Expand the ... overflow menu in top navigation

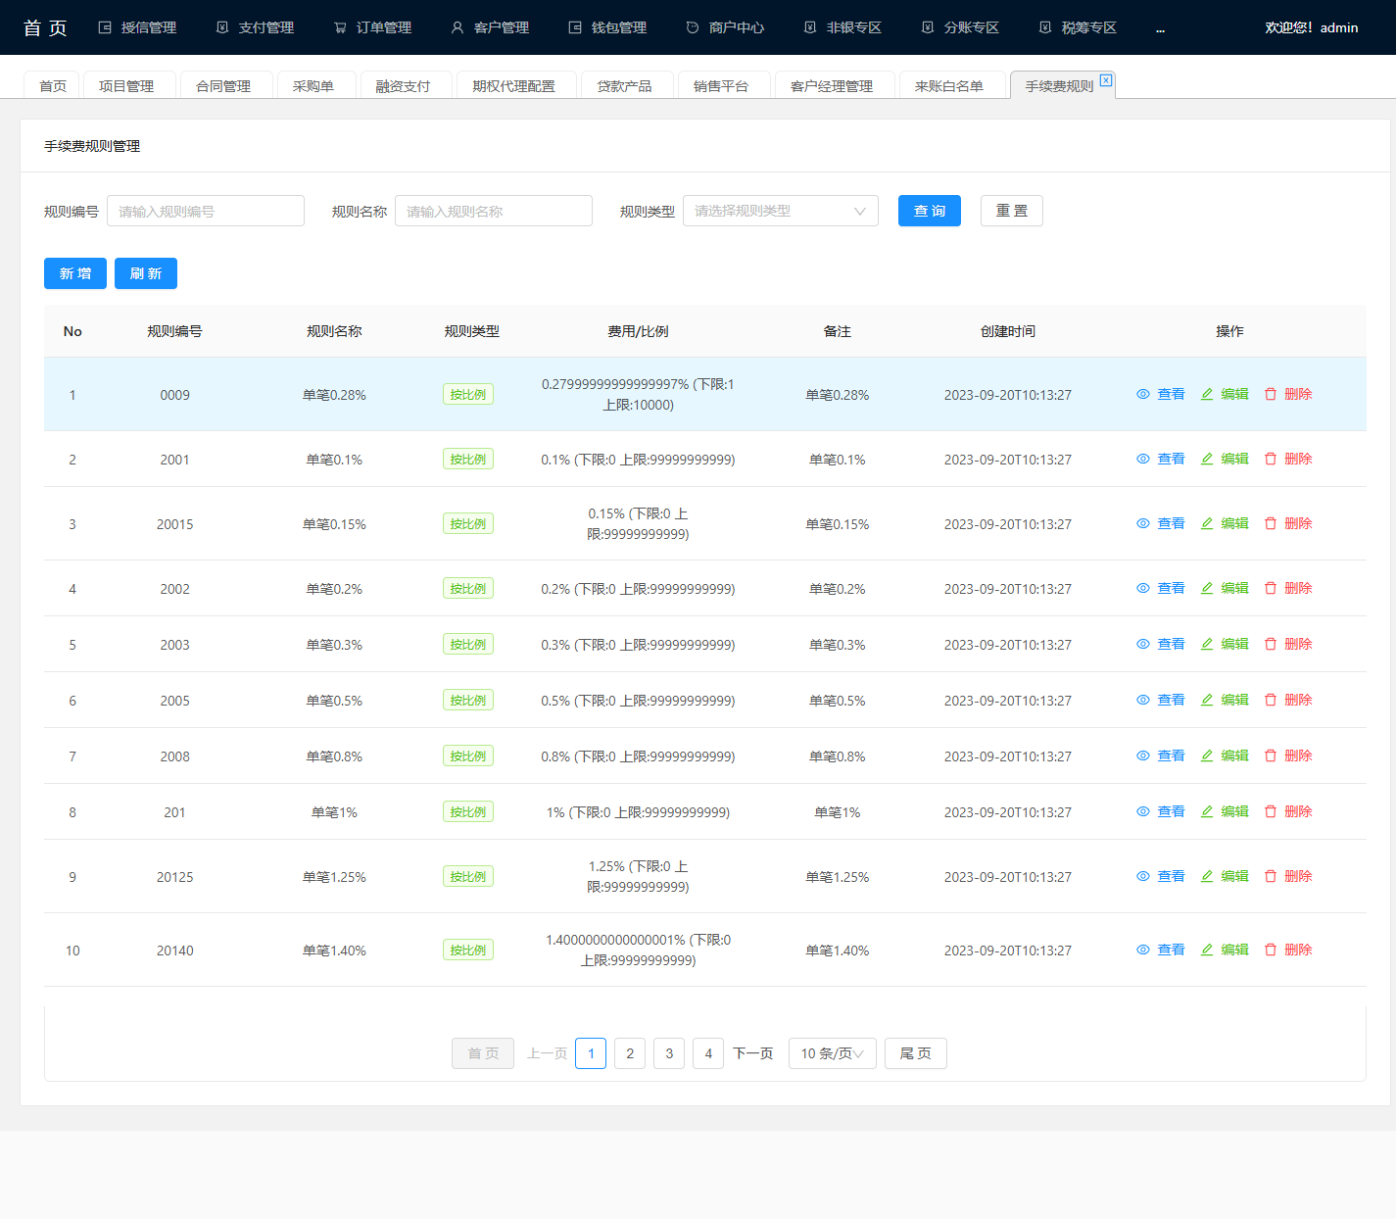pyautogui.click(x=1160, y=27)
